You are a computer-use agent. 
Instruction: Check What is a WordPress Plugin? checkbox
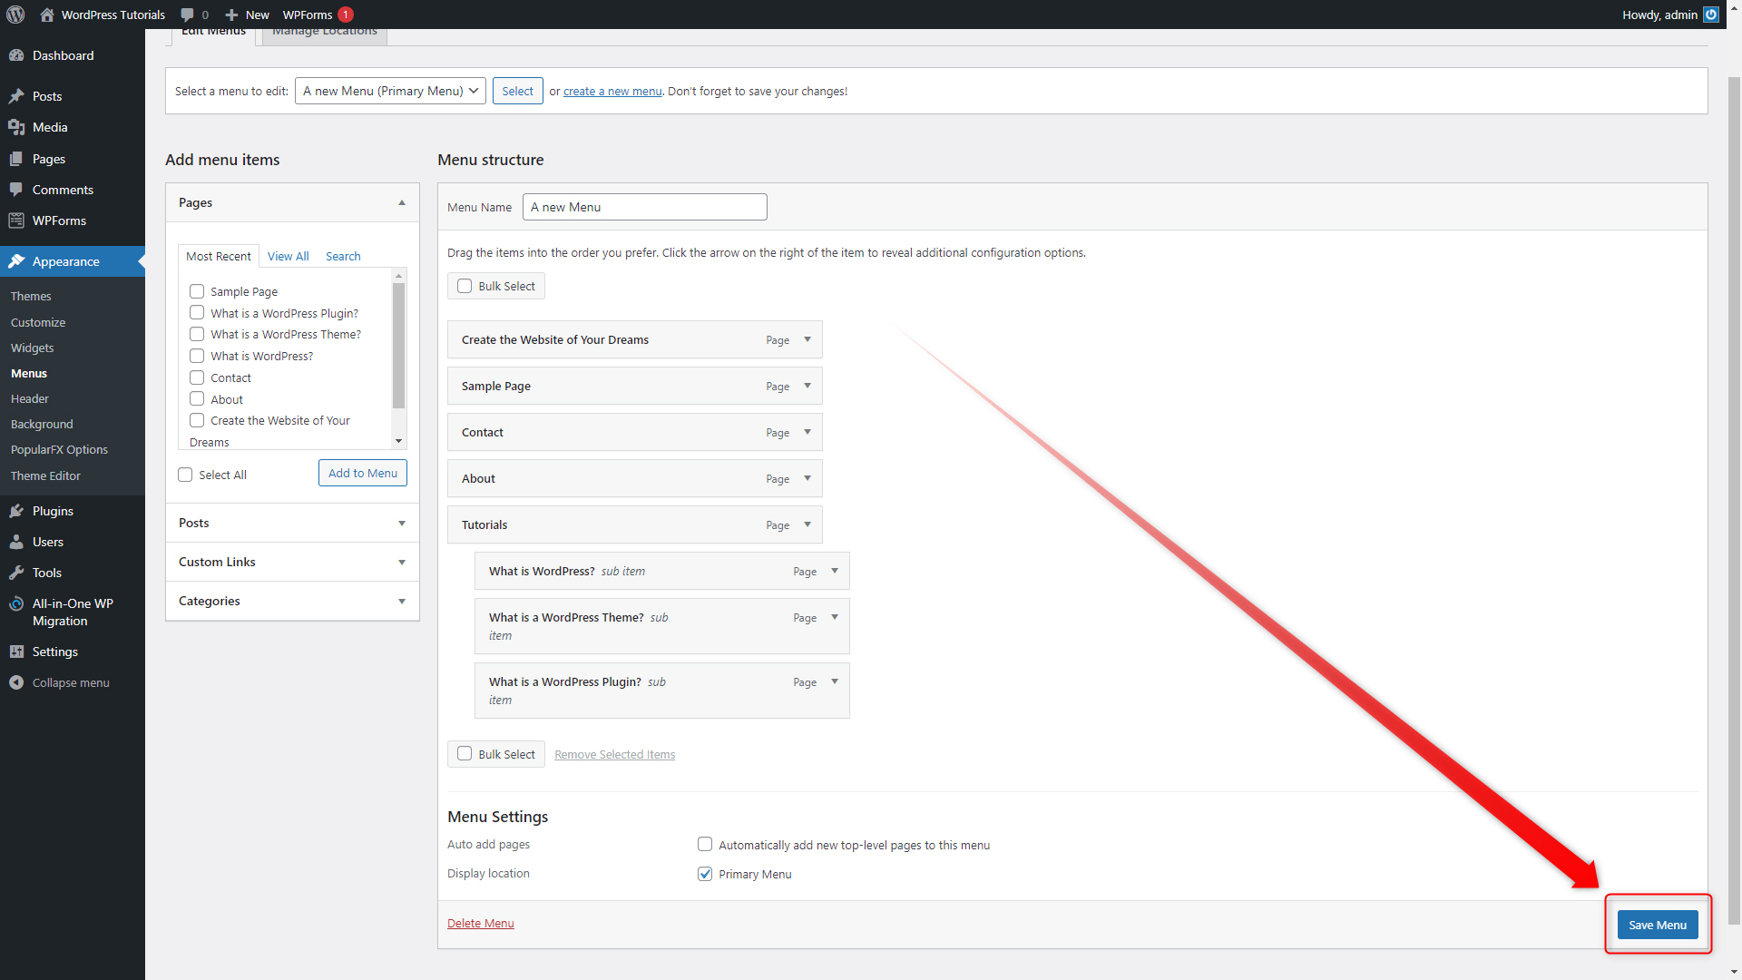197,312
